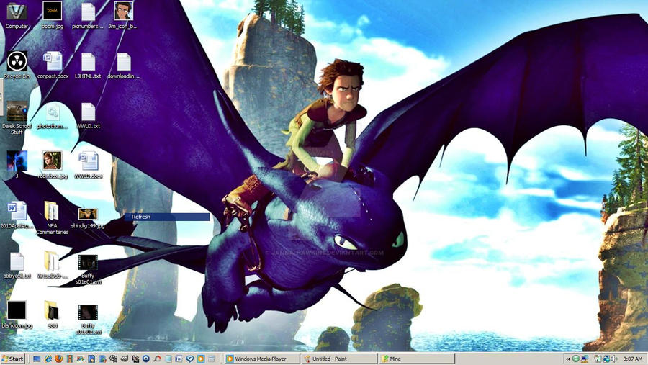The width and height of the screenshot is (648, 365).
Task: Click the film strip quick launch icon
Action: pos(70,359)
